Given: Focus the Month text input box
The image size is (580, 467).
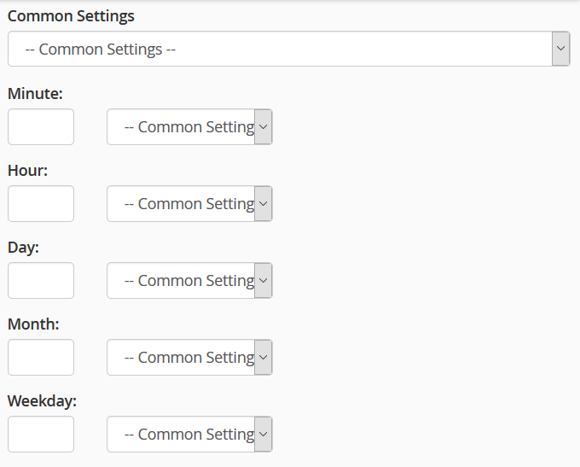Looking at the screenshot, I should (41, 358).
